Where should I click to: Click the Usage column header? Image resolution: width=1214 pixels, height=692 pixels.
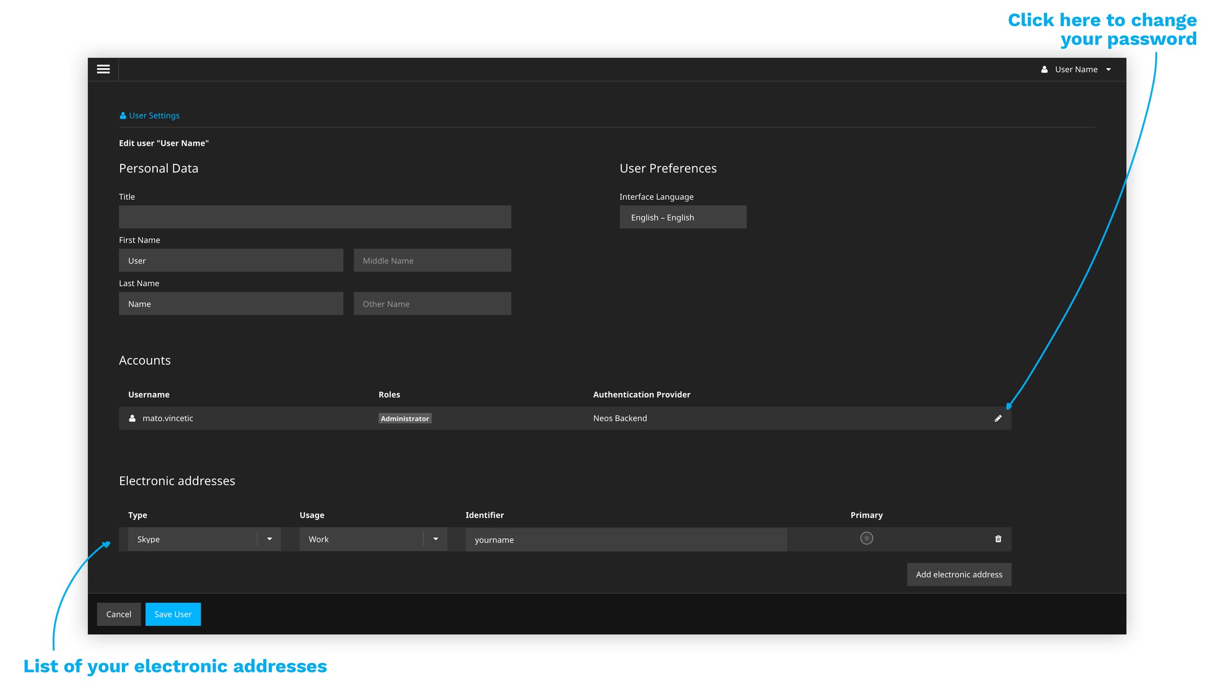click(x=312, y=515)
